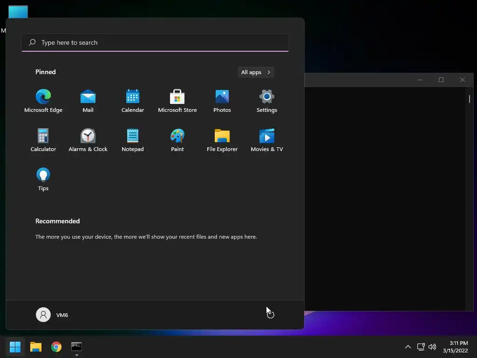
Task: Open Microsoft Store
Action: (x=177, y=101)
